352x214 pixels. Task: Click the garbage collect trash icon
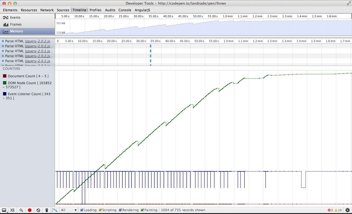tap(47, 210)
